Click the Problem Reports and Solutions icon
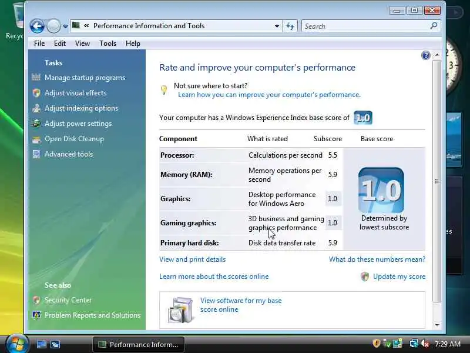The height and width of the screenshot is (353, 470). (x=36, y=315)
